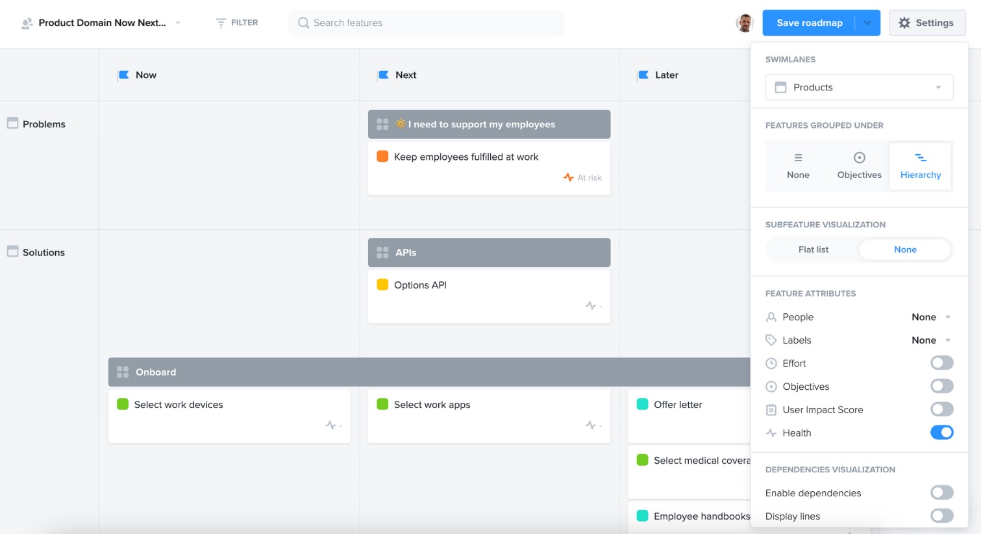Select Flat list subfeature visualization
This screenshot has height=534, width=981.
(813, 249)
